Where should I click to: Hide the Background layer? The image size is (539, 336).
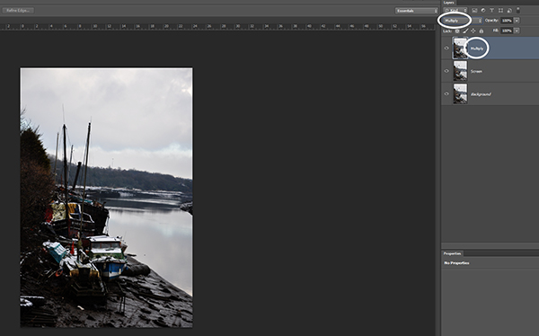446,93
